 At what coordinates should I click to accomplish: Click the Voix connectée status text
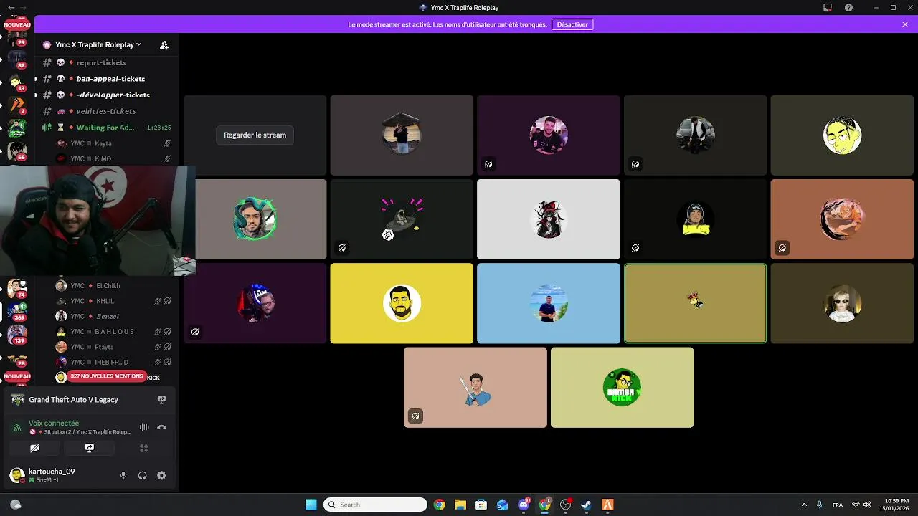click(54, 423)
